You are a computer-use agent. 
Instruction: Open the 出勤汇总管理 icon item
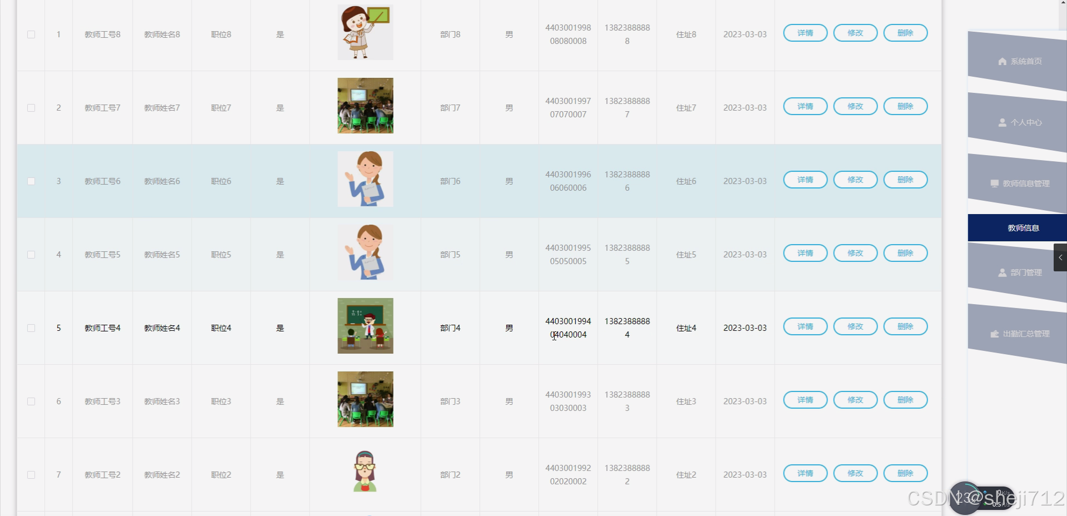(x=995, y=334)
